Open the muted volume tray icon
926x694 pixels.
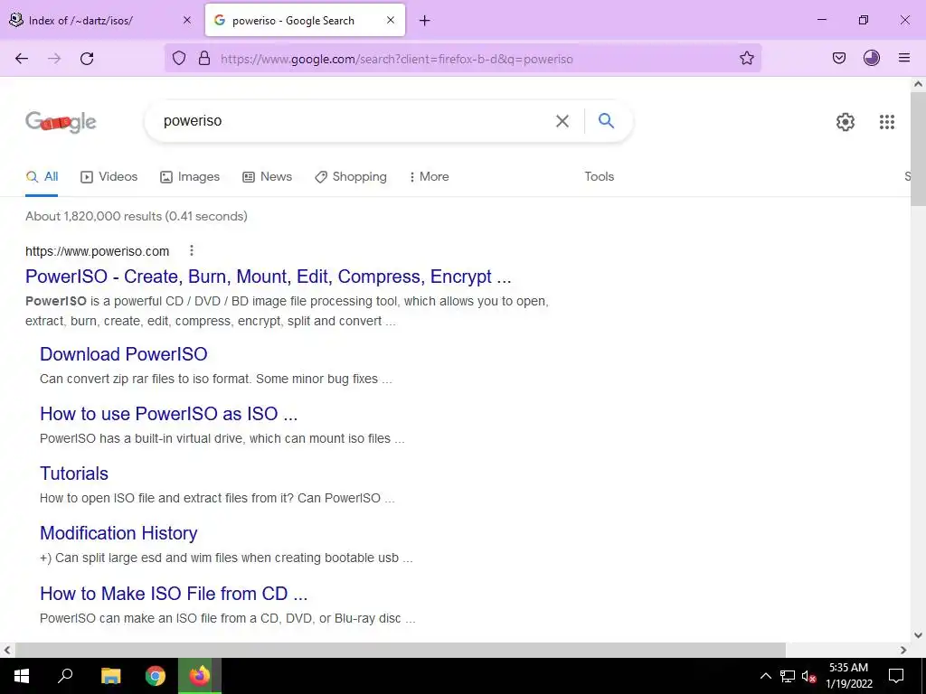pos(809,676)
